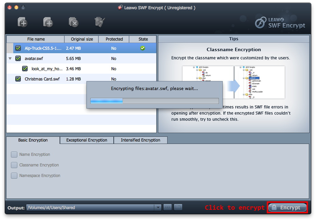Switch to the Exceptional Encryption tab
This screenshot has height=221, width=316.
click(87, 140)
